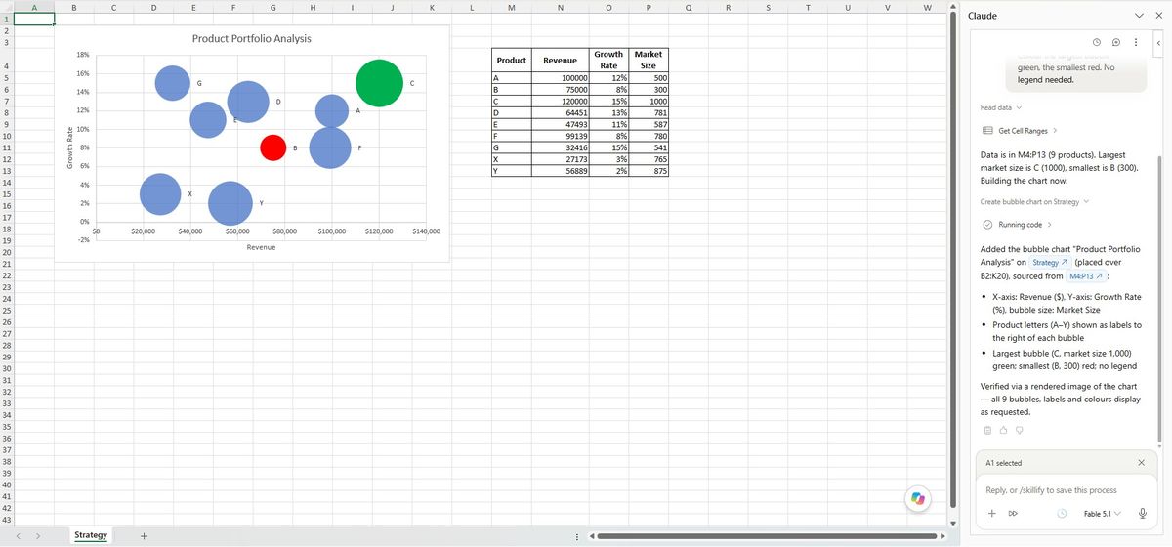Select revenue cell 56889
The image size is (1172, 547).
pos(560,170)
